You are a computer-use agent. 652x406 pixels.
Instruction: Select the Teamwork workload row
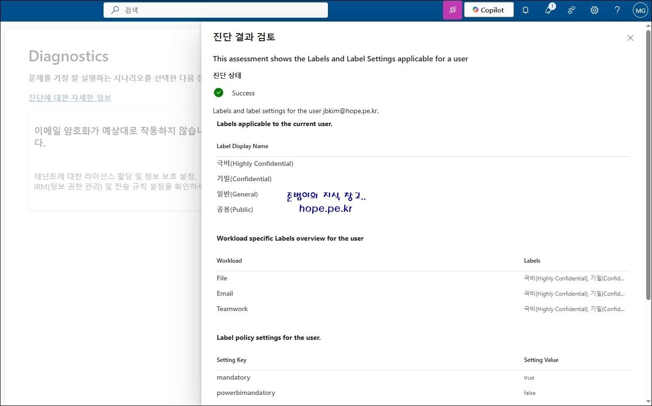point(423,309)
